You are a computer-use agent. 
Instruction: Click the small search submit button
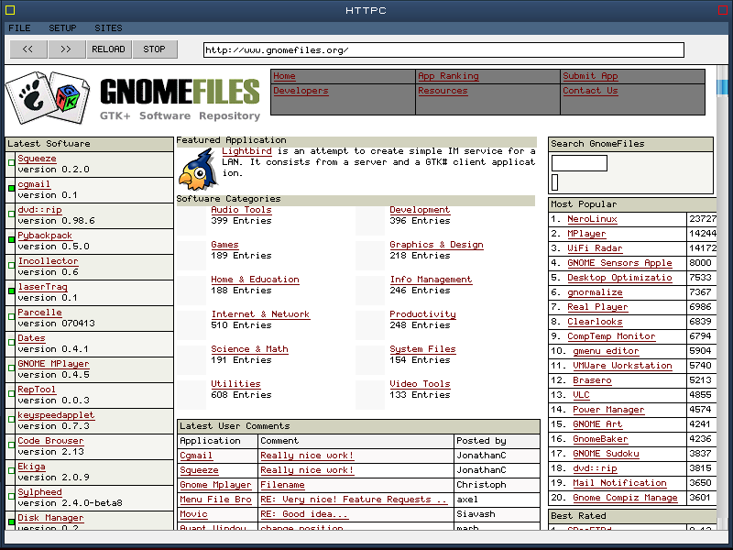[x=555, y=182]
